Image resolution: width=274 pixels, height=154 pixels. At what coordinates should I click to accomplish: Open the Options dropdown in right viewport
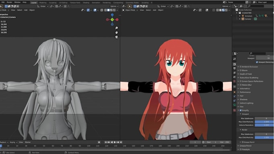(226, 6)
